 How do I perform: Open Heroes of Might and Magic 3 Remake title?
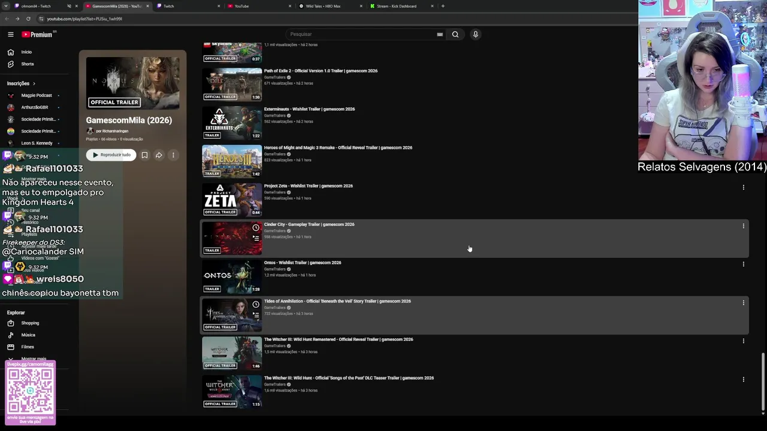point(338,147)
